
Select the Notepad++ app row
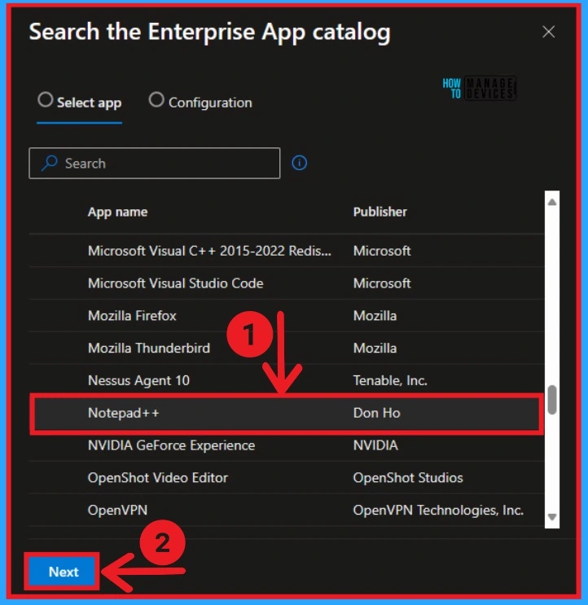[x=287, y=413]
